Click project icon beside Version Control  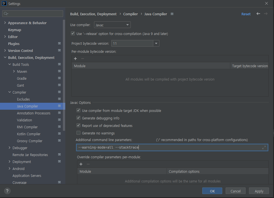[60, 51]
